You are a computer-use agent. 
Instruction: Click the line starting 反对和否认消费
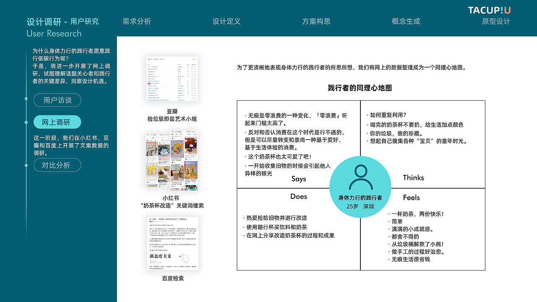pyautogui.click(x=295, y=140)
